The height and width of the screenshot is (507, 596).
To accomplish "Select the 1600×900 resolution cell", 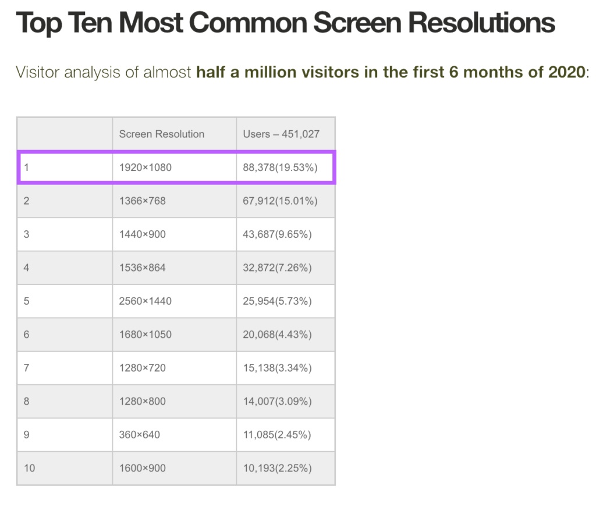I will pyautogui.click(x=143, y=468).
